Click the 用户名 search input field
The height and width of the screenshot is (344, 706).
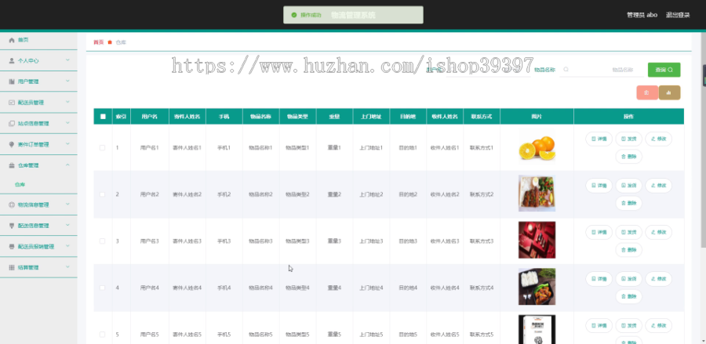pos(488,71)
